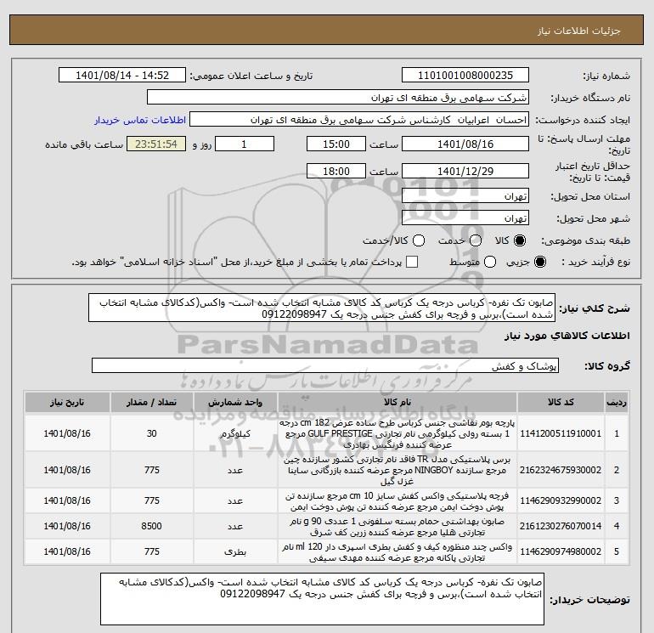Click the اطلاعات کالاهای مورد نیاز heading

tap(567, 336)
